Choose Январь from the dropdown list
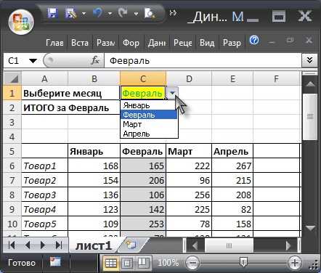 149,105
